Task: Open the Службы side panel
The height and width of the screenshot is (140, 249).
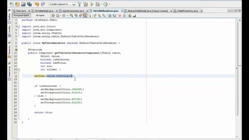Action: point(9,31)
